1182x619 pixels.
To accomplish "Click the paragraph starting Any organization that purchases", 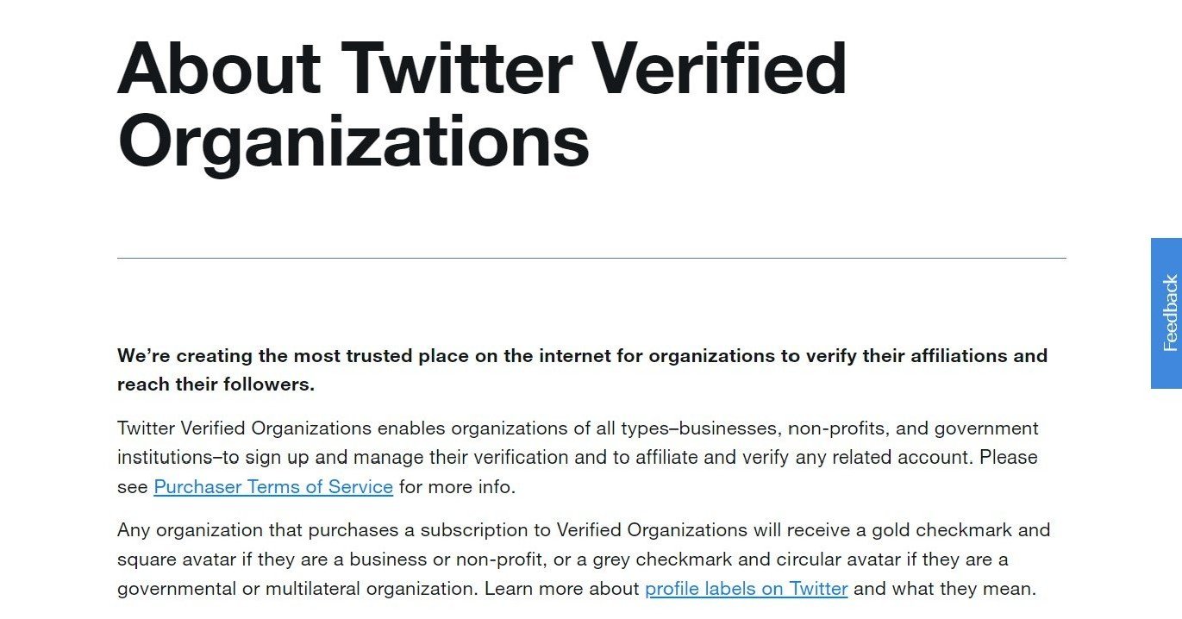I will pos(584,560).
